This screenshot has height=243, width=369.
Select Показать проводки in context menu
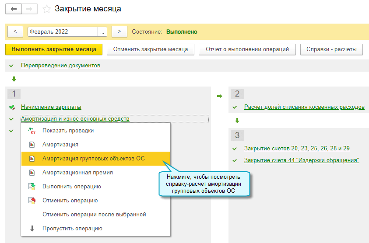click(68, 130)
